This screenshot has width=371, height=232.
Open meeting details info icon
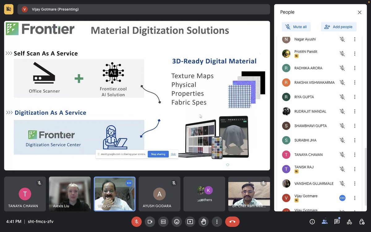click(x=312, y=221)
